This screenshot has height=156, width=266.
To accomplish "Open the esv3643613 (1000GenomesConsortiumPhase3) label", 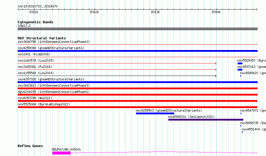I will tap(54, 85).
